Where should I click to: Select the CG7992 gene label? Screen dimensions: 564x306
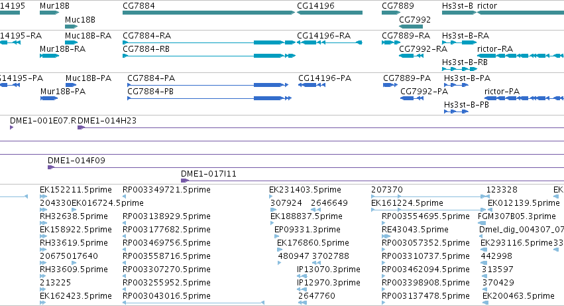tap(415, 20)
